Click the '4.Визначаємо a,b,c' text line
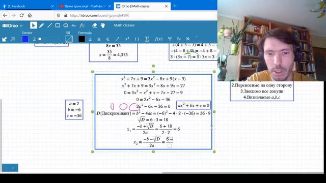326x183 pixels. point(262,97)
